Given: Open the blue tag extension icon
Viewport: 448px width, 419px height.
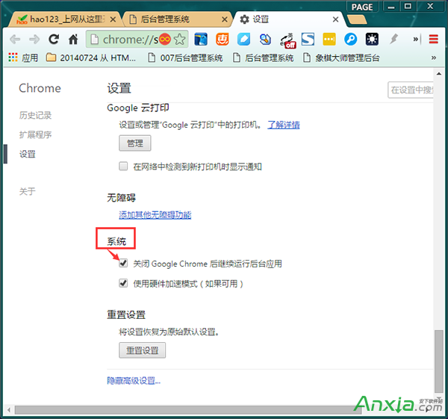Looking at the screenshot, I should [243, 39].
